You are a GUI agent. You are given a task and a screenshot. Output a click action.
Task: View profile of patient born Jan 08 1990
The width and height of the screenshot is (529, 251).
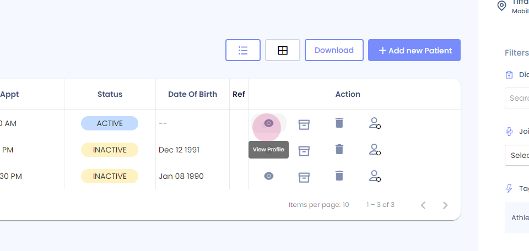pos(268,176)
